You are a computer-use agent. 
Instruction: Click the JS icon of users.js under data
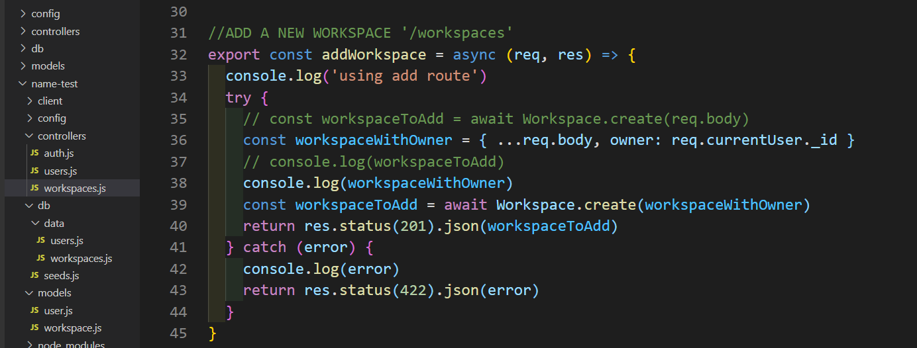coord(41,241)
